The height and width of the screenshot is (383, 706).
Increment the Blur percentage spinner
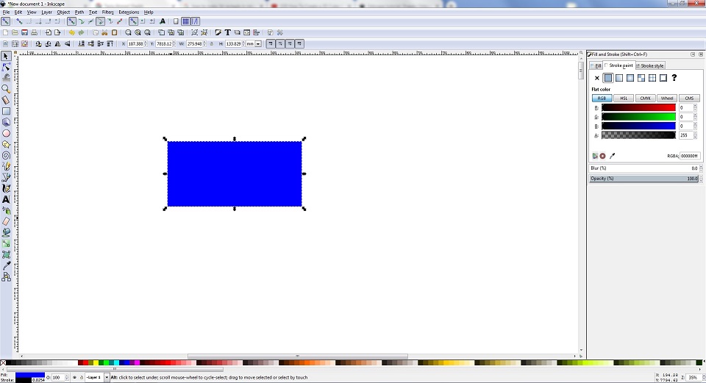pos(701,167)
